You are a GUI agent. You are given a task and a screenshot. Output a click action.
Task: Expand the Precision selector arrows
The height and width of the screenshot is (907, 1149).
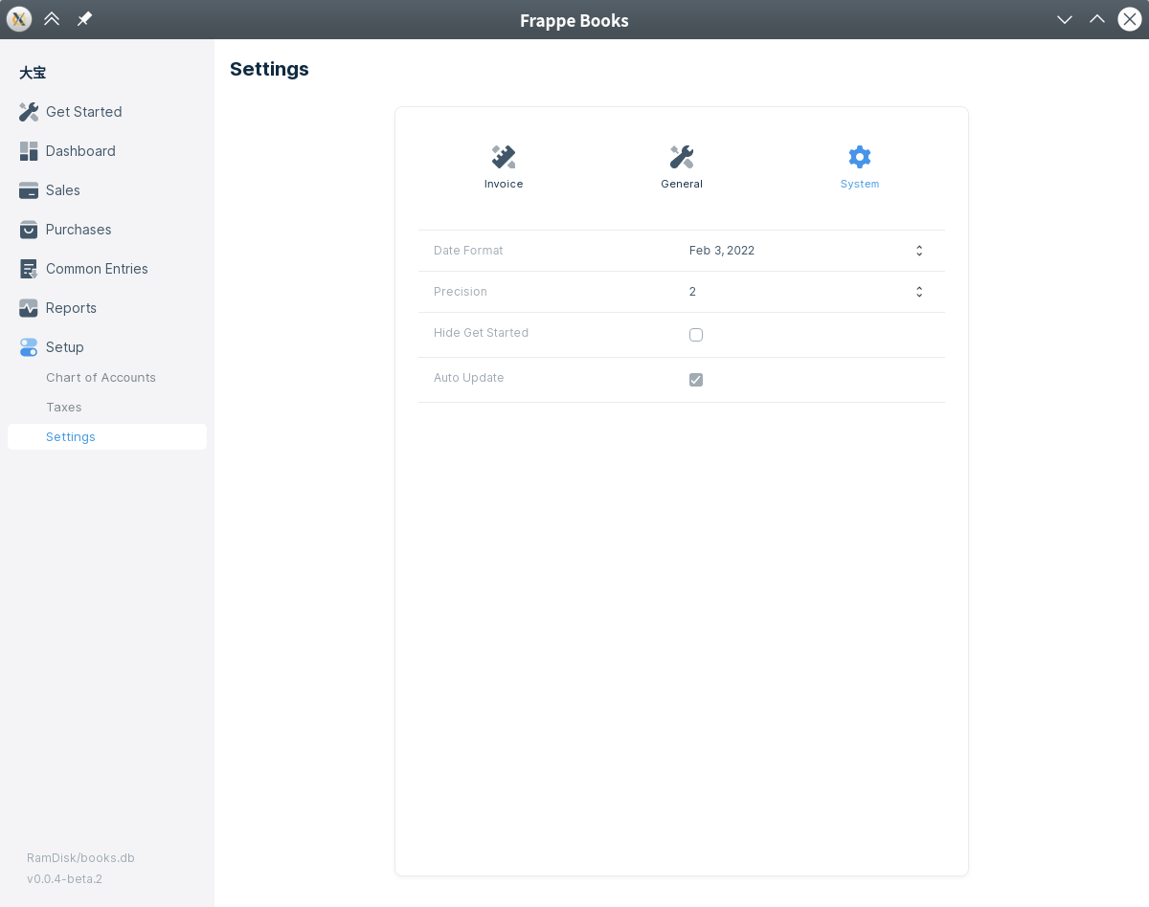[918, 292]
